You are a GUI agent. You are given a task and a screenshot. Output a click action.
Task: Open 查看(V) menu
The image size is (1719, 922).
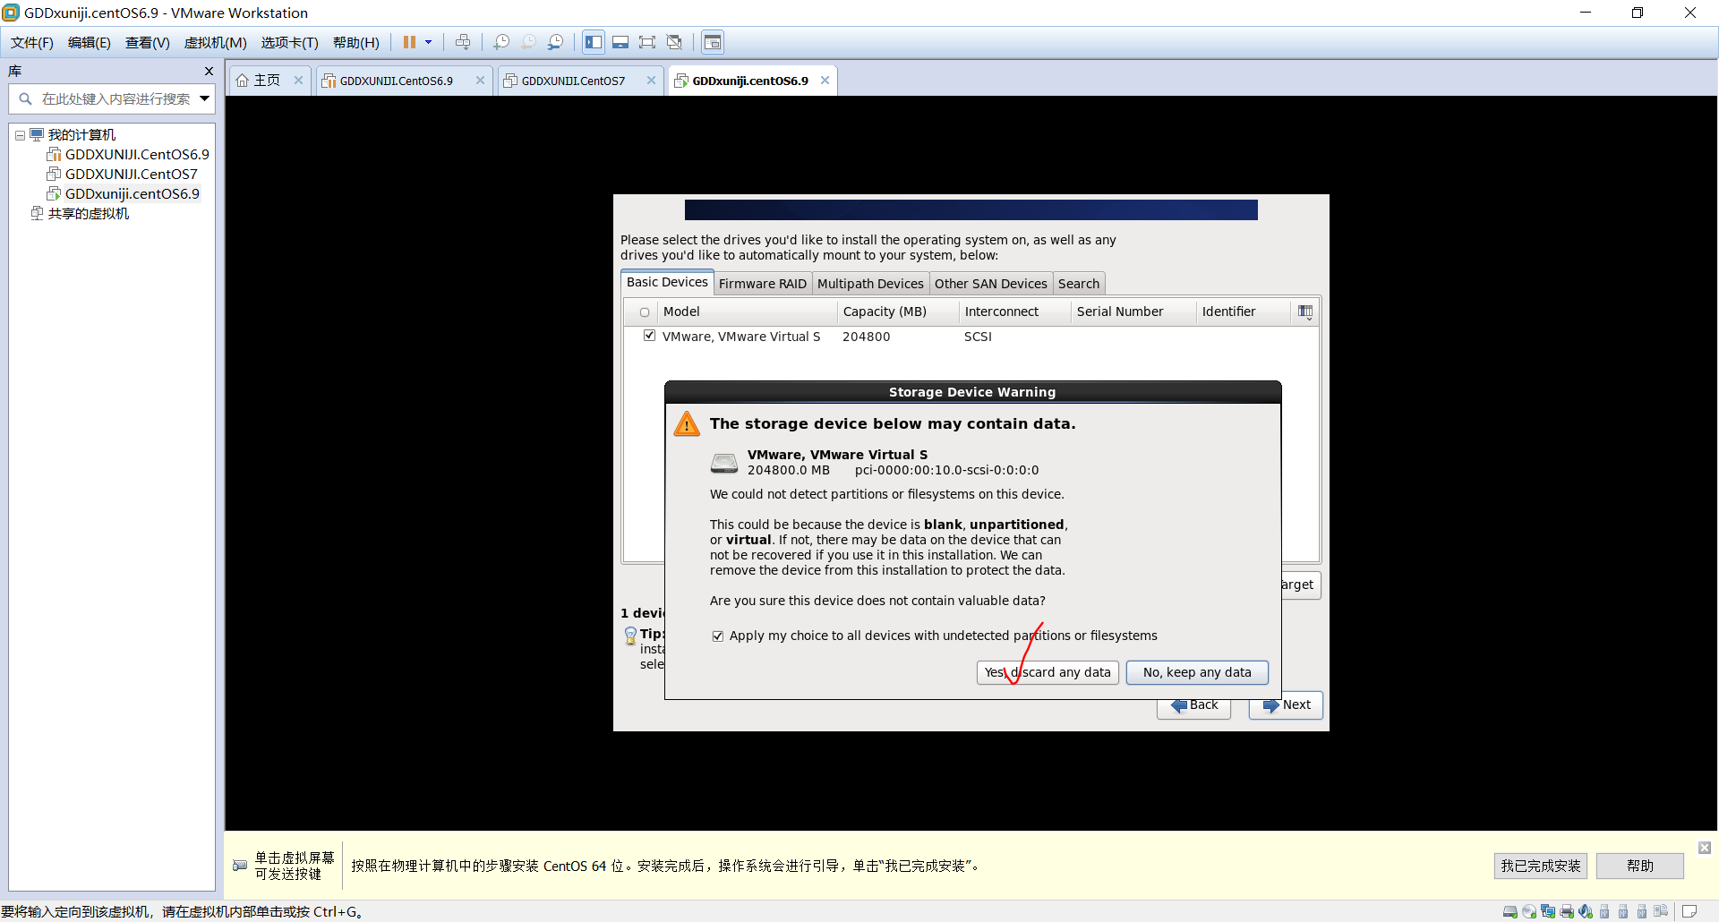pyautogui.click(x=148, y=42)
